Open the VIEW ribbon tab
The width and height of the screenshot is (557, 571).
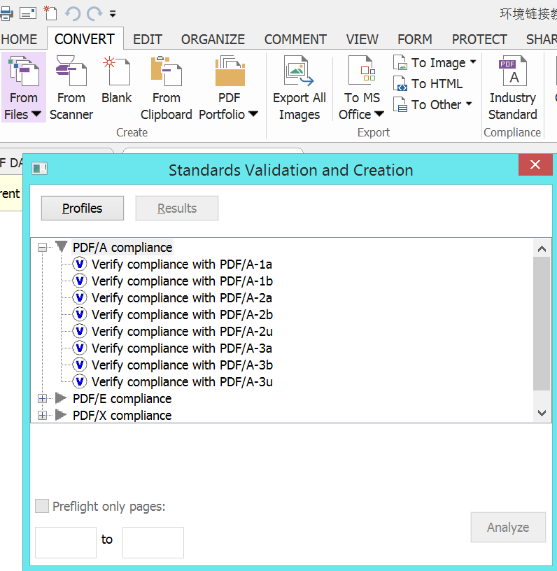pyautogui.click(x=362, y=39)
